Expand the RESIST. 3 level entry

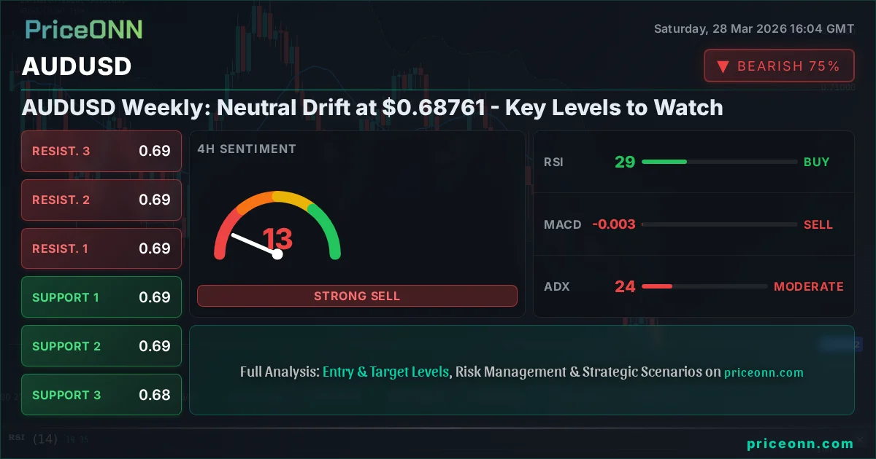[x=101, y=151]
